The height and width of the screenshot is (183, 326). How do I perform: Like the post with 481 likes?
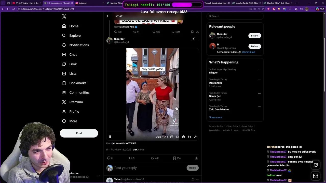pos(153,158)
